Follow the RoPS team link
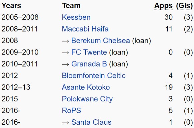The image size is (194, 128). coord(71,110)
